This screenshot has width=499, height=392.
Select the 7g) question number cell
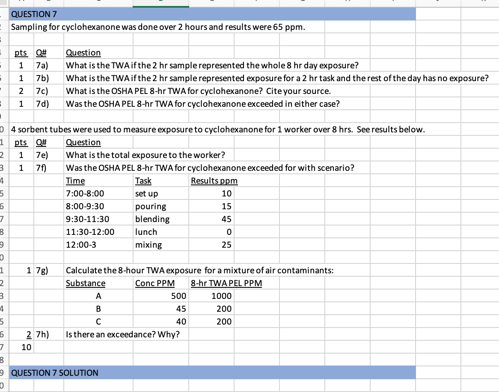[49, 270]
